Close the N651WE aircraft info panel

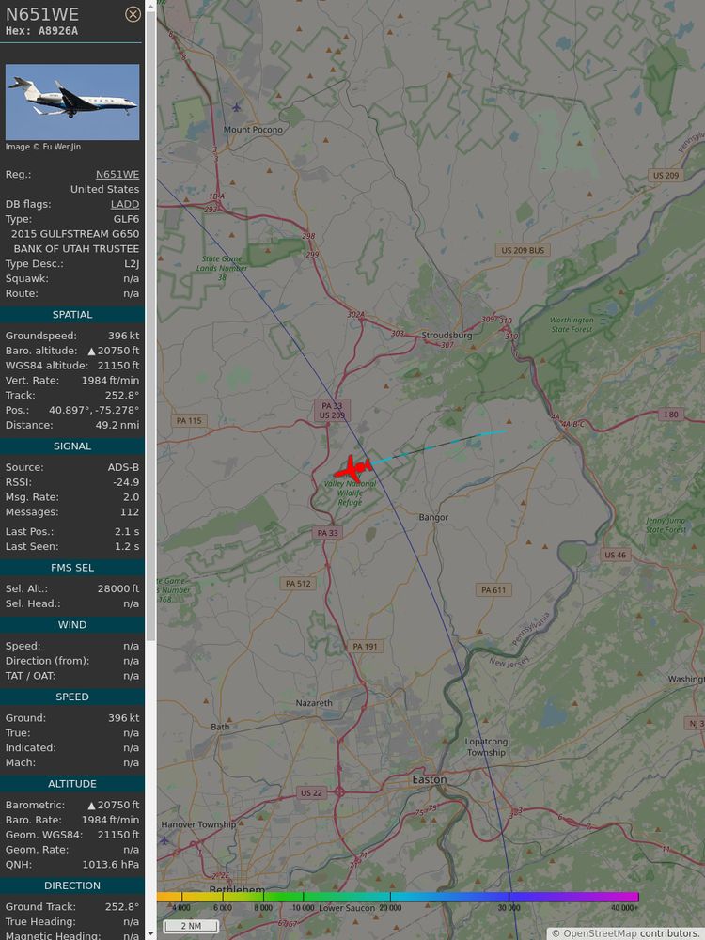point(133,14)
